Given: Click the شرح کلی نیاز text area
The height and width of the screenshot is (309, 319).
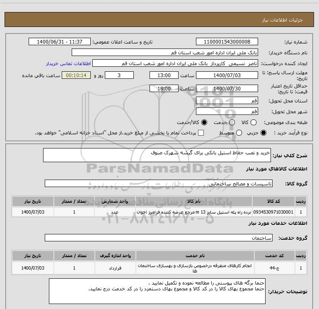Looking at the screenshot, I should (x=157, y=155).
